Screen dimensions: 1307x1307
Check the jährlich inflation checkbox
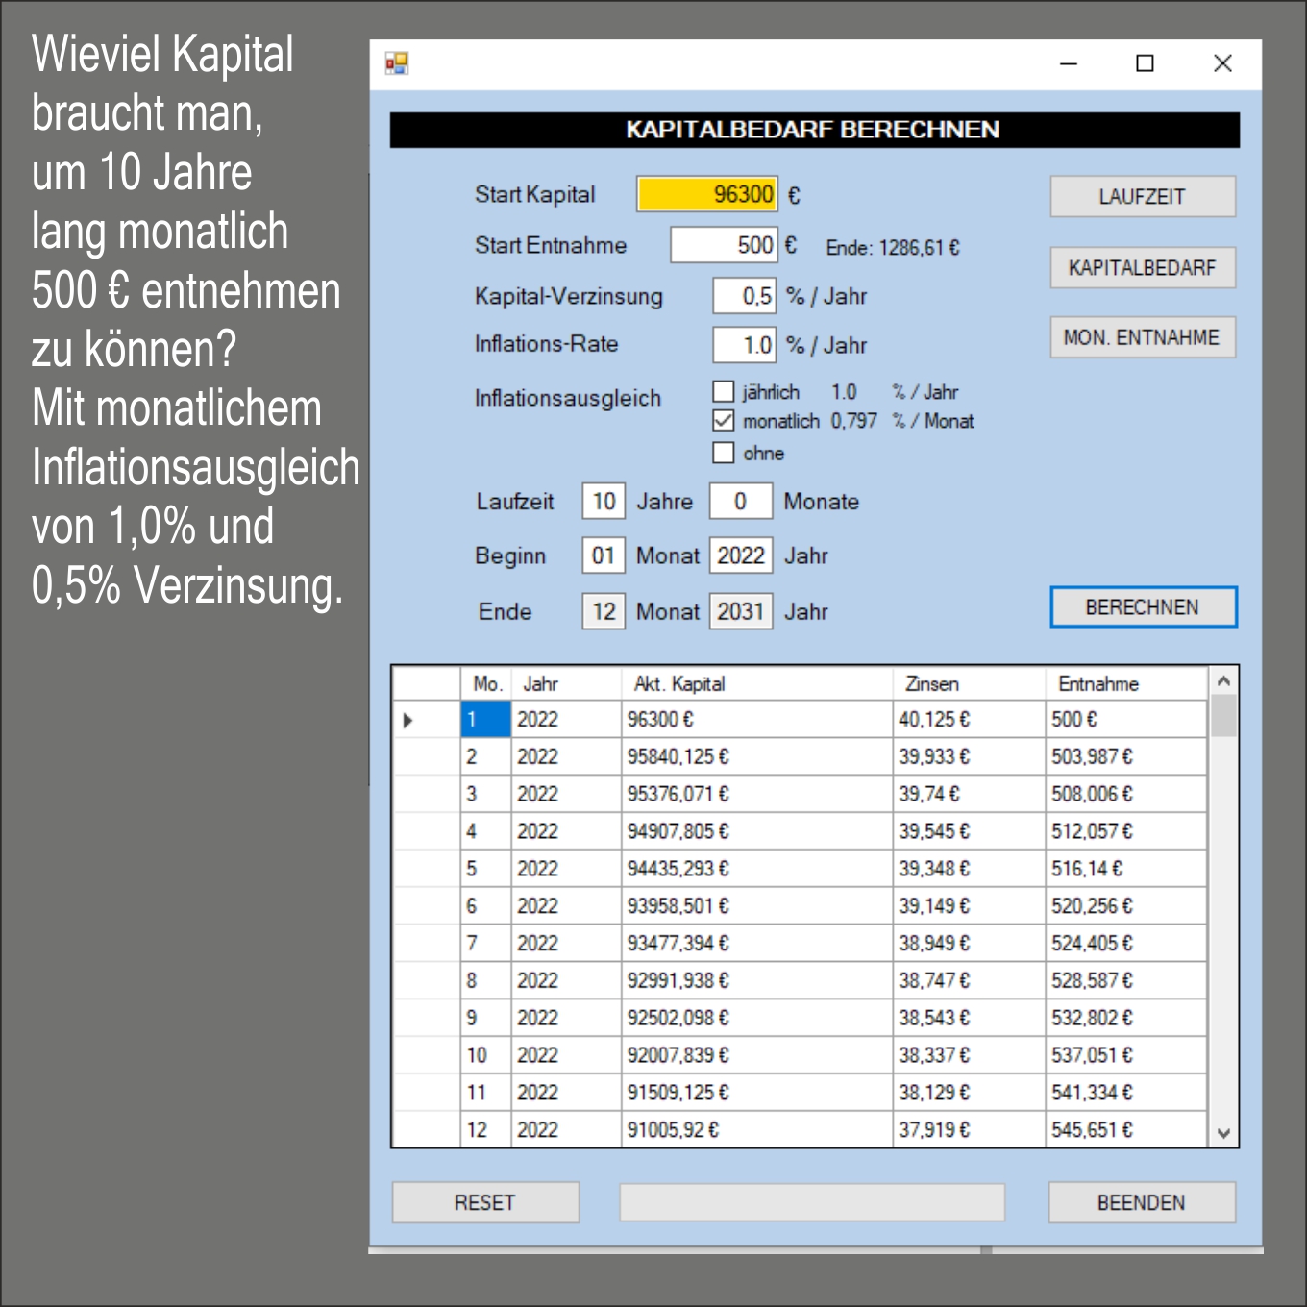(x=724, y=392)
